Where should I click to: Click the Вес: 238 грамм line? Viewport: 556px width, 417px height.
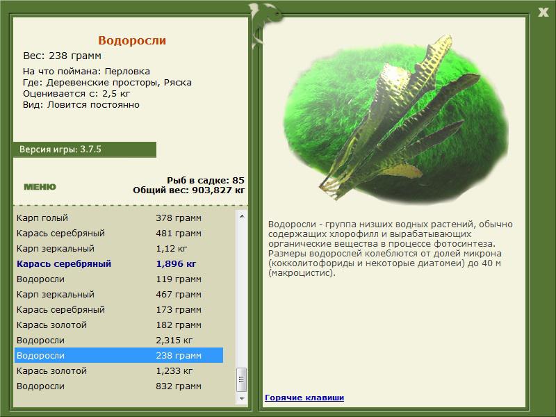pyautogui.click(x=62, y=56)
